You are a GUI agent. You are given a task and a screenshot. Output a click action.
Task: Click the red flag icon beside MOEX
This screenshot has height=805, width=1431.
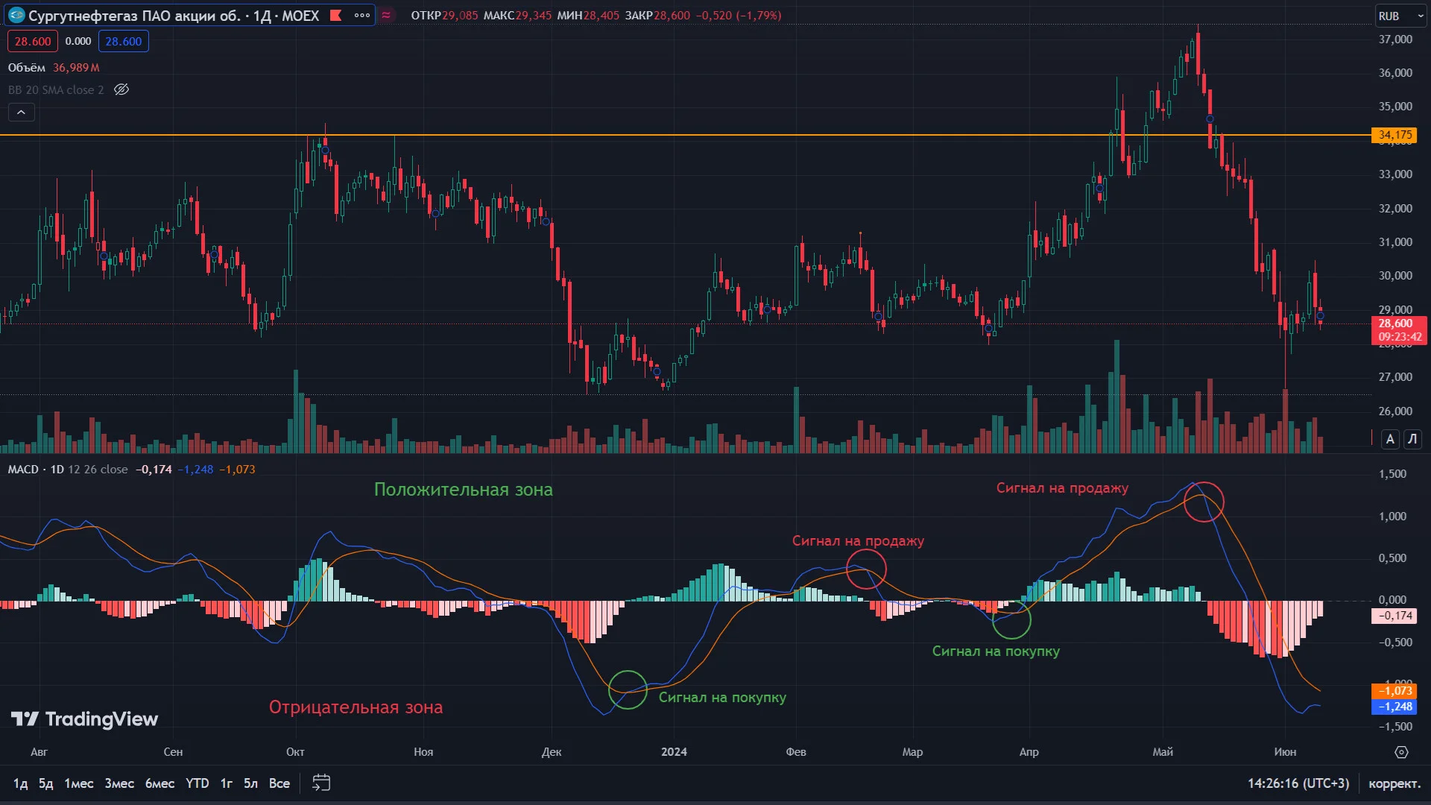[x=336, y=15]
